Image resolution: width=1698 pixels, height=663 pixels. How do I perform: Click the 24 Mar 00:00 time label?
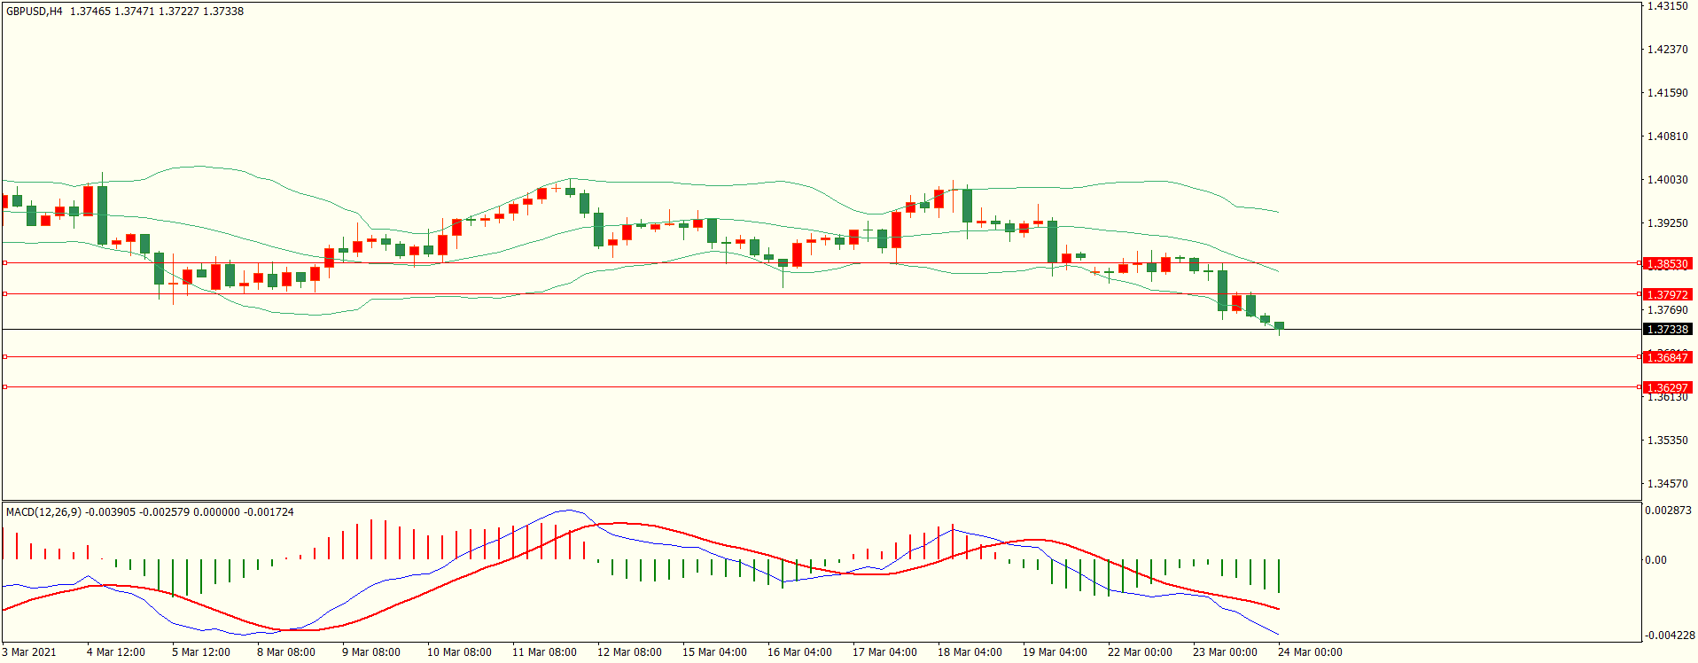pos(1310,652)
